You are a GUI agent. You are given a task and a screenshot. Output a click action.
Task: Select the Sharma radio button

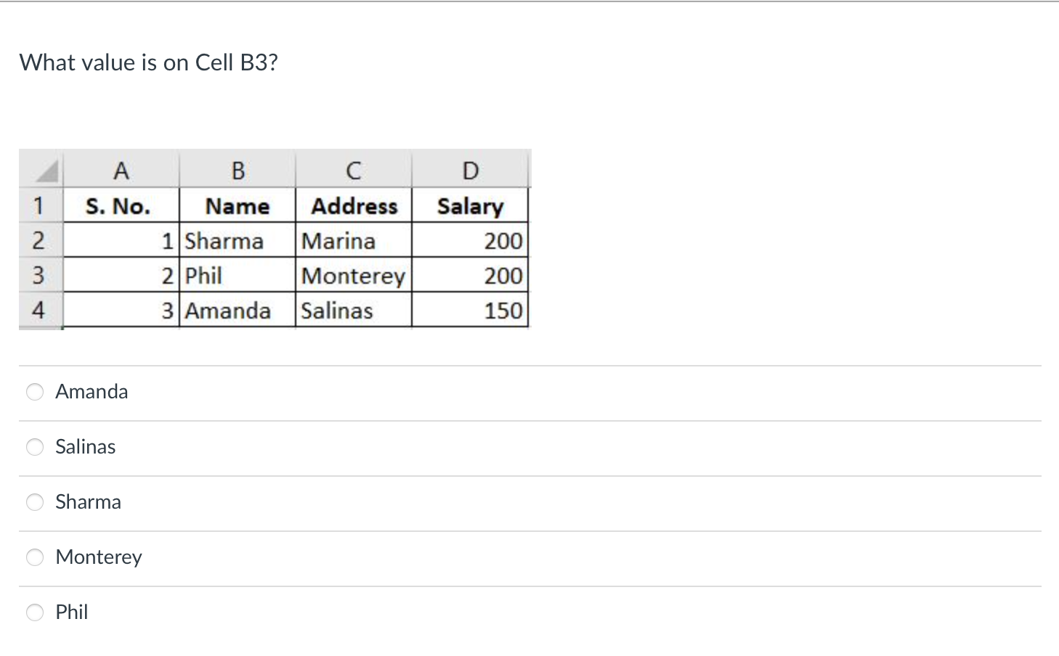point(34,502)
